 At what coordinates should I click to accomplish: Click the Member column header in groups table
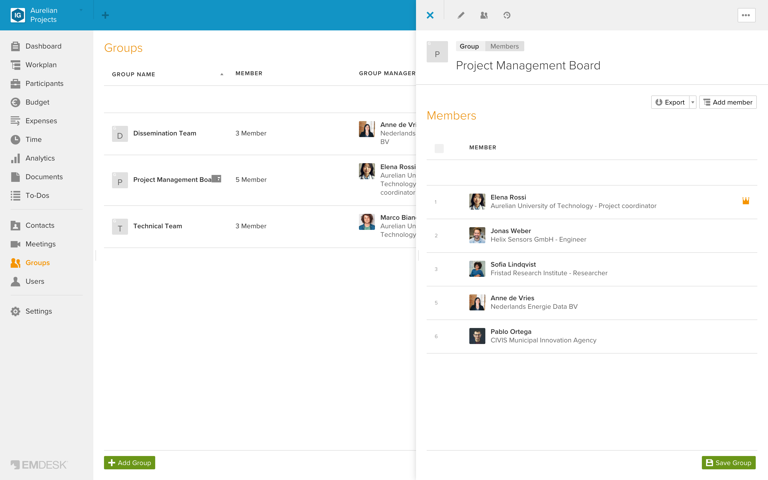pos(249,73)
